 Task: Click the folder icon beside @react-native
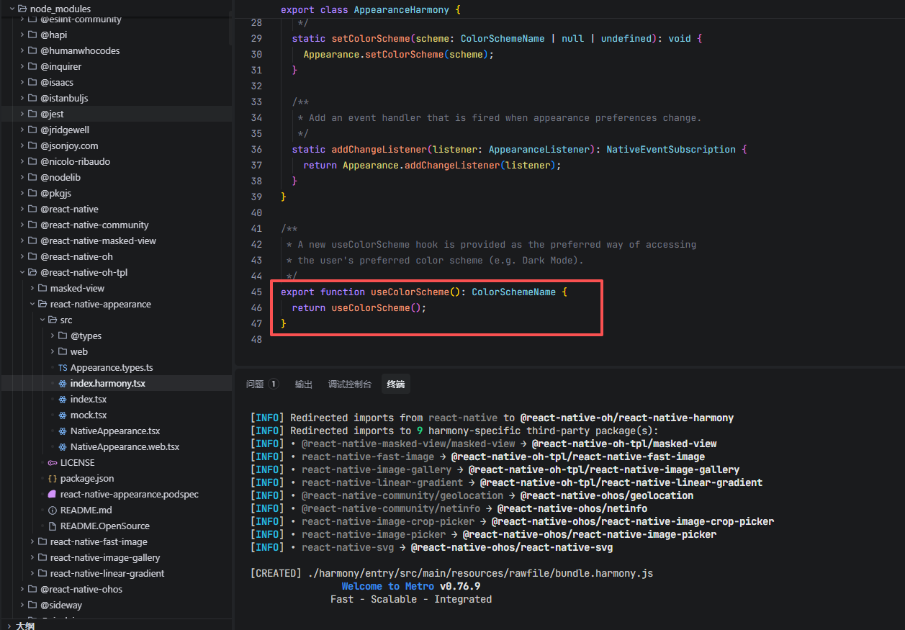32,209
